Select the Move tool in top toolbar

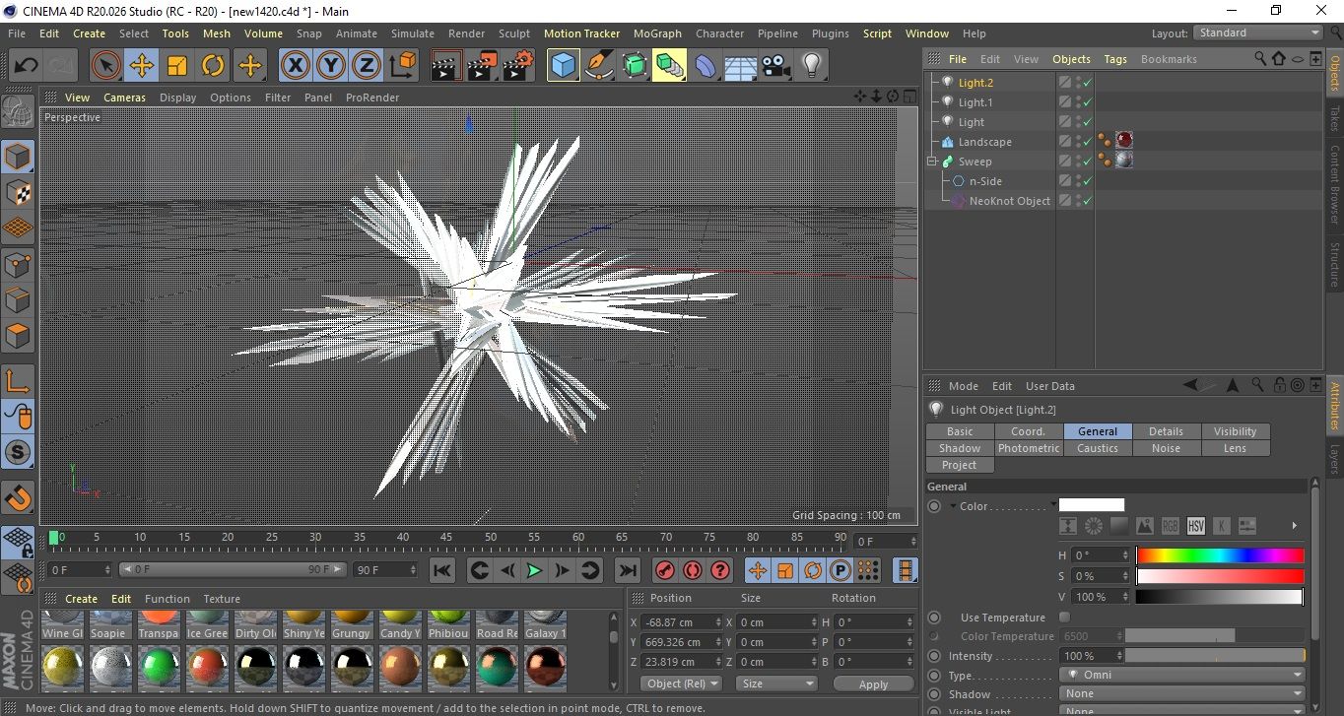142,66
